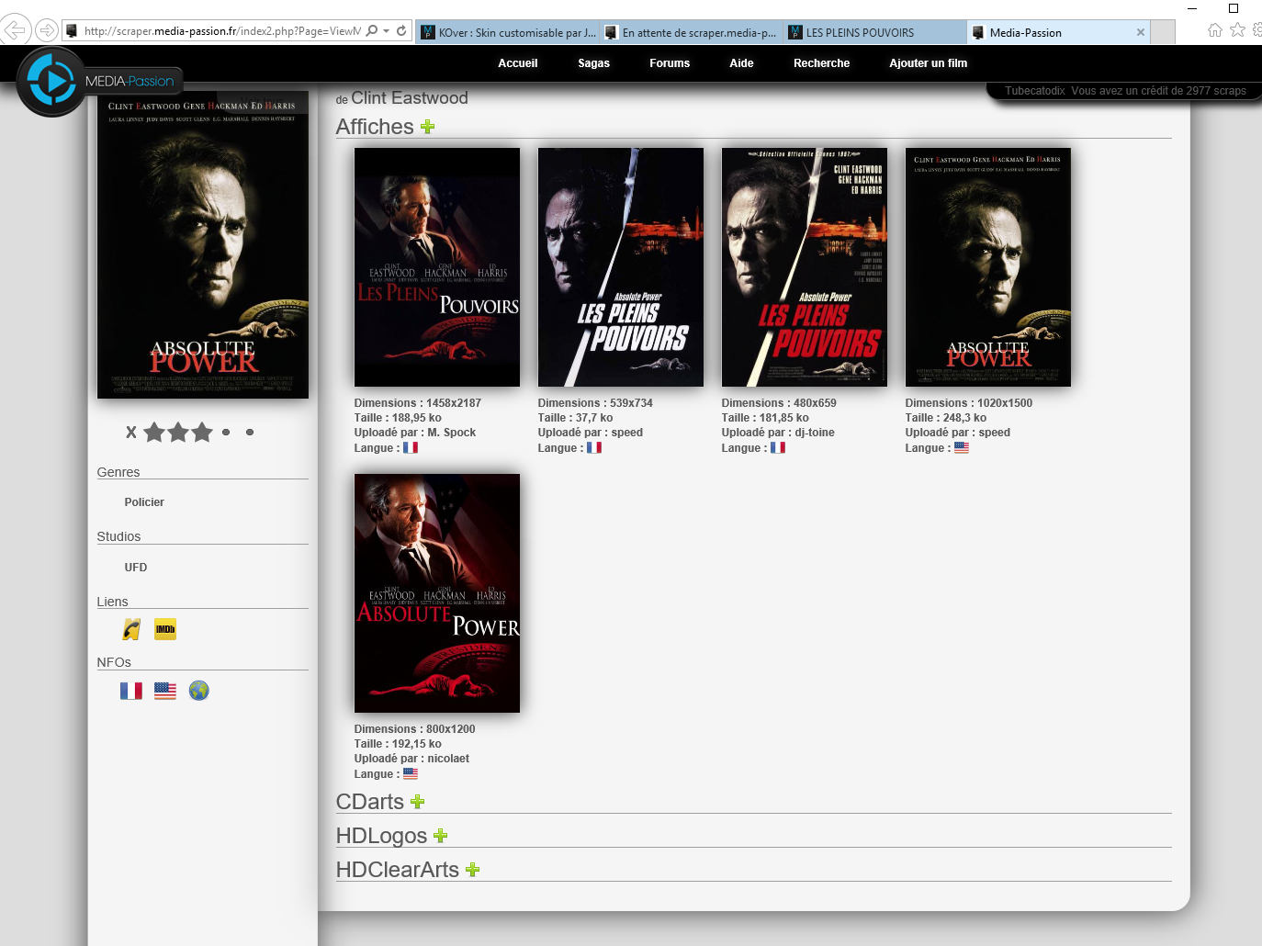The width and height of the screenshot is (1262, 946).
Task: Click the 'Uploadé par : M. Spock' text
Action: pyautogui.click(x=415, y=433)
